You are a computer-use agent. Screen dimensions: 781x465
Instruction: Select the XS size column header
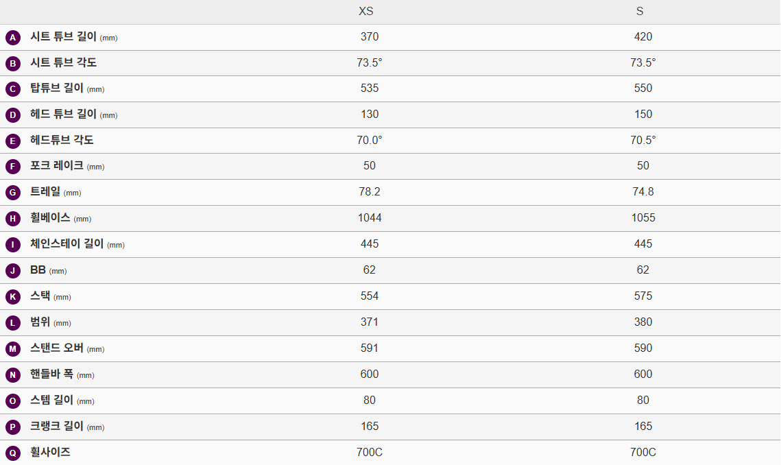(366, 12)
